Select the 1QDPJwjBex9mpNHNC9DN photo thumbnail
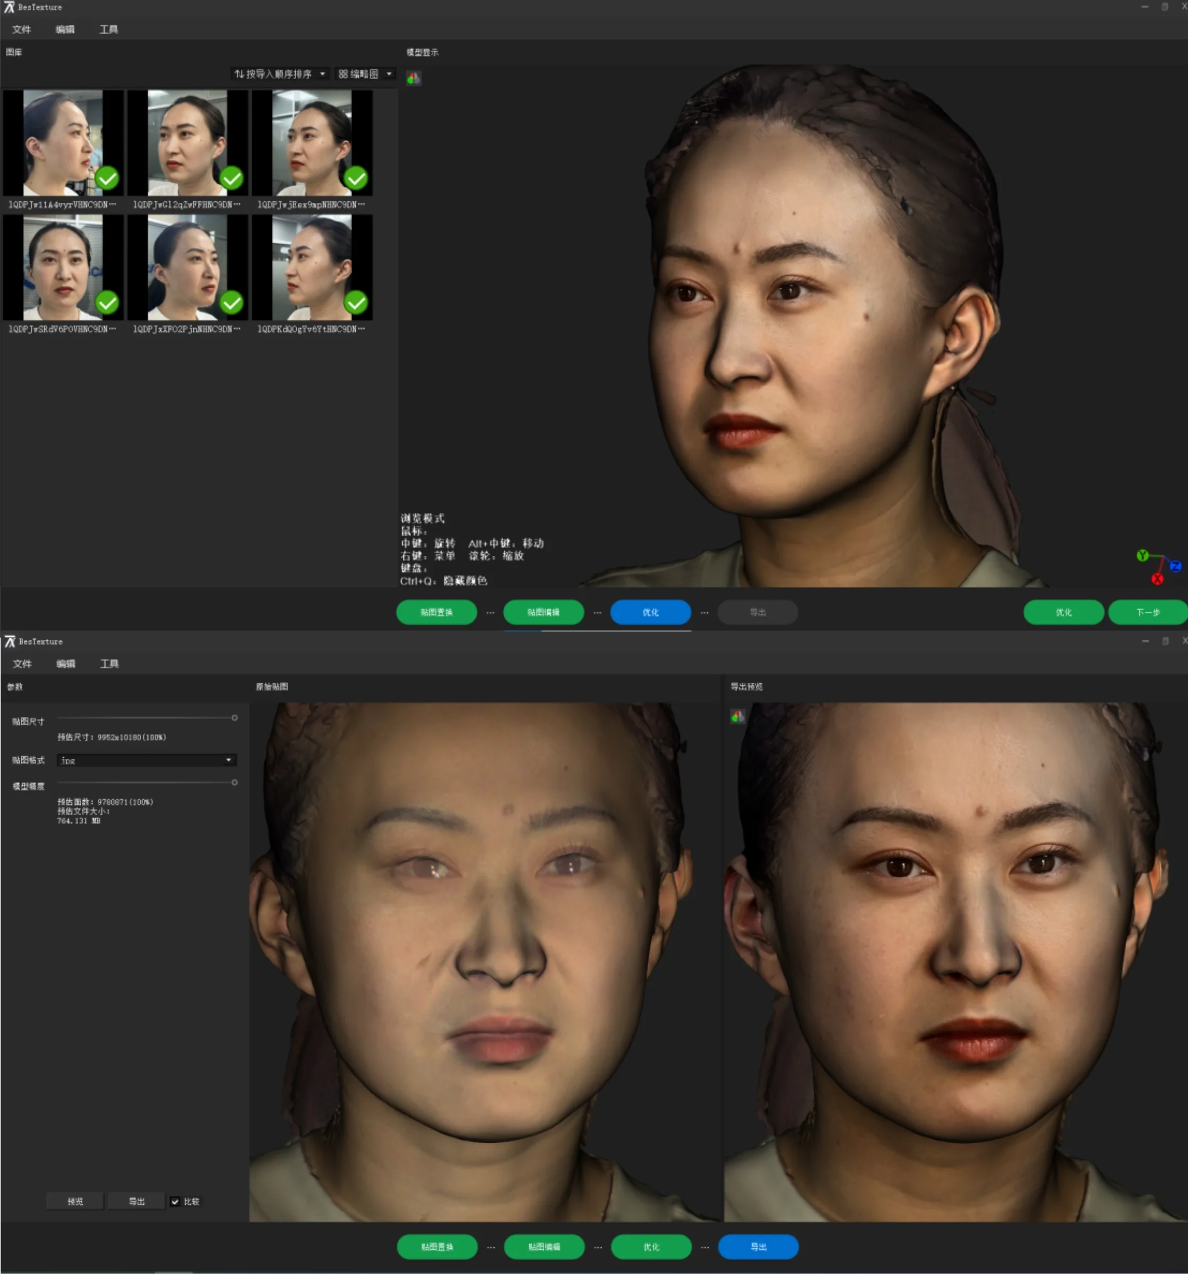 pyautogui.click(x=312, y=143)
